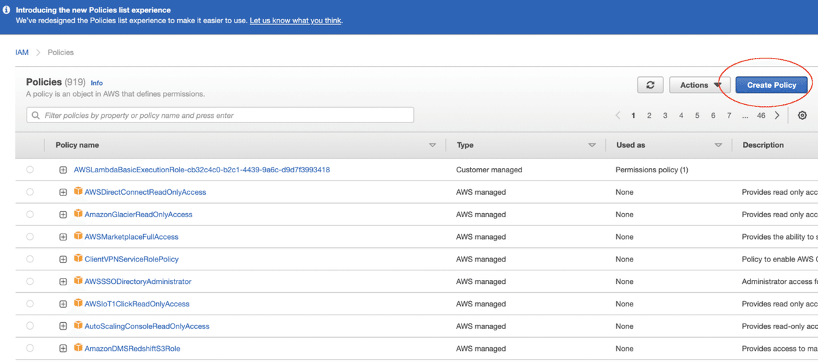
Task: Click the info icon in blue banner
Action: (7, 11)
